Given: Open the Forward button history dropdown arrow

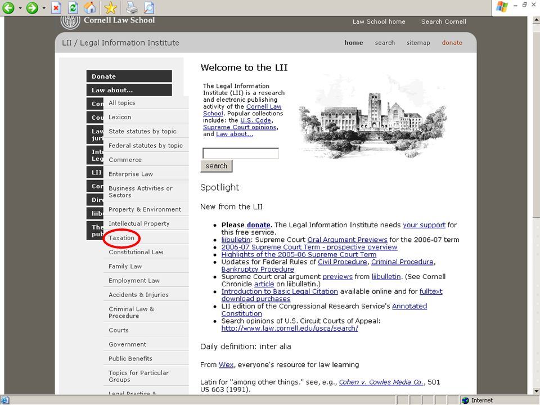Looking at the screenshot, I should (x=44, y=8).
